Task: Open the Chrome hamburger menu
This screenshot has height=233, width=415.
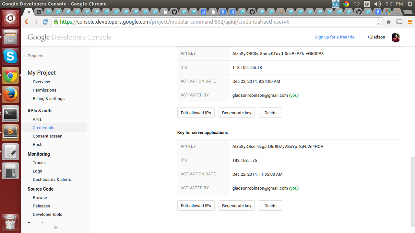Action: [x=410, y=22]
